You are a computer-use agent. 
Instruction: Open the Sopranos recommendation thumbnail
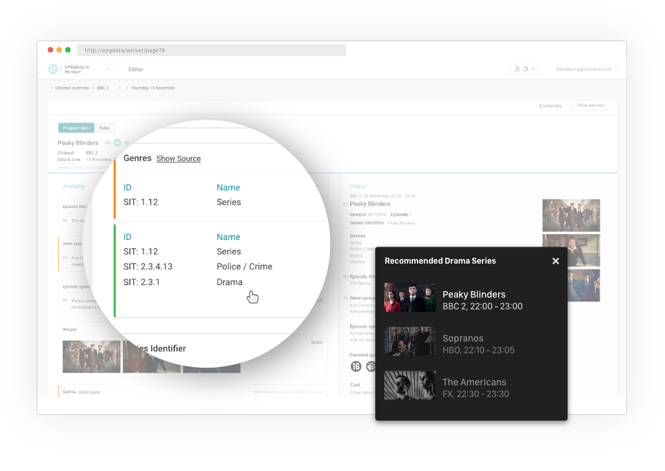point(410,341)
